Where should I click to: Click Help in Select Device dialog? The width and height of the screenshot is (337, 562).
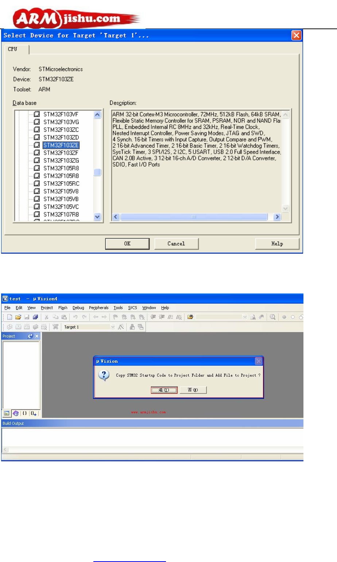point(277,244)
